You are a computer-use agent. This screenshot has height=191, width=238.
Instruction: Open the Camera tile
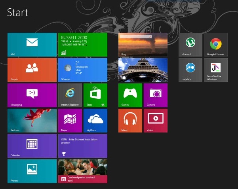156,95
